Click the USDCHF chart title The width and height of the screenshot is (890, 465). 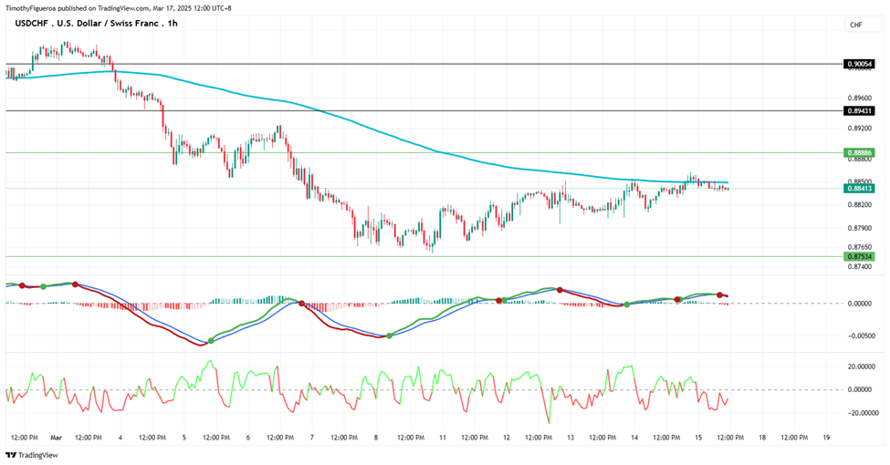coord(96,24)
